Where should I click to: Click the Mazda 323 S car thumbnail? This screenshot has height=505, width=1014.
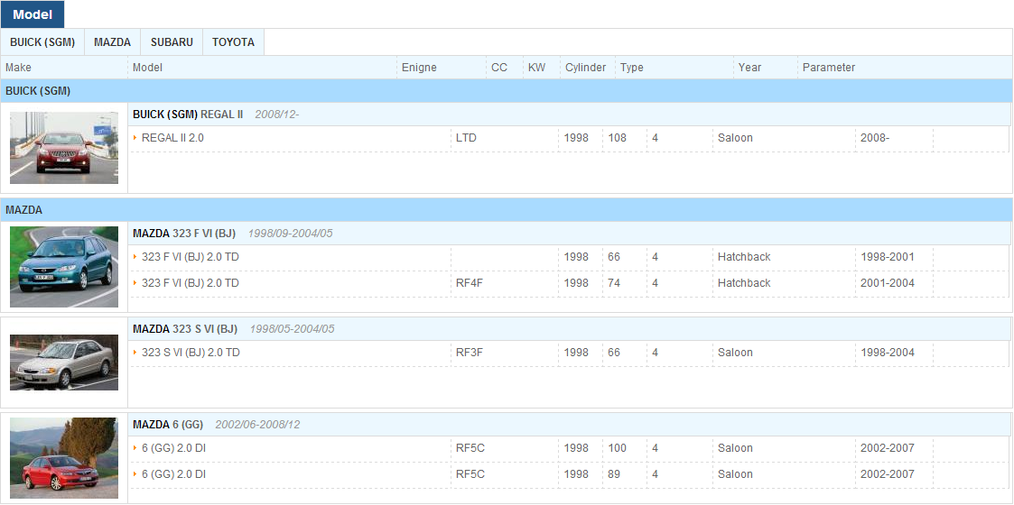coord(64,363)
